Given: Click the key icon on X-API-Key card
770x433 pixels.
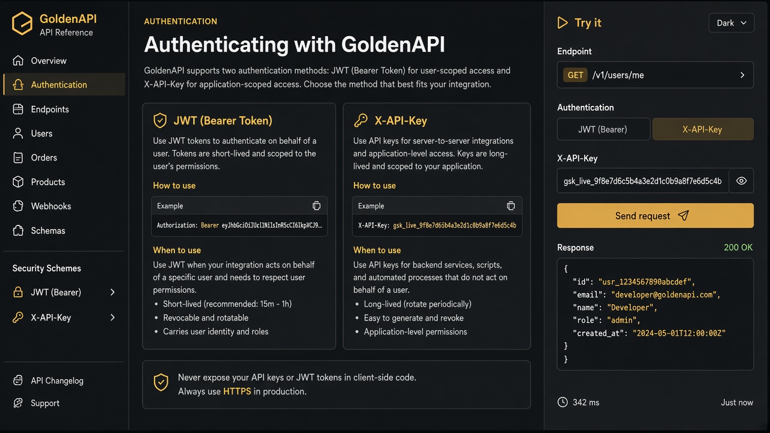Looking at the screenshot, I should (x=360, y=120).
